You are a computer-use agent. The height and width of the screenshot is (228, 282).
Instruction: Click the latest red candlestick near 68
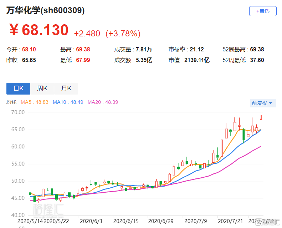pos(261,117)
